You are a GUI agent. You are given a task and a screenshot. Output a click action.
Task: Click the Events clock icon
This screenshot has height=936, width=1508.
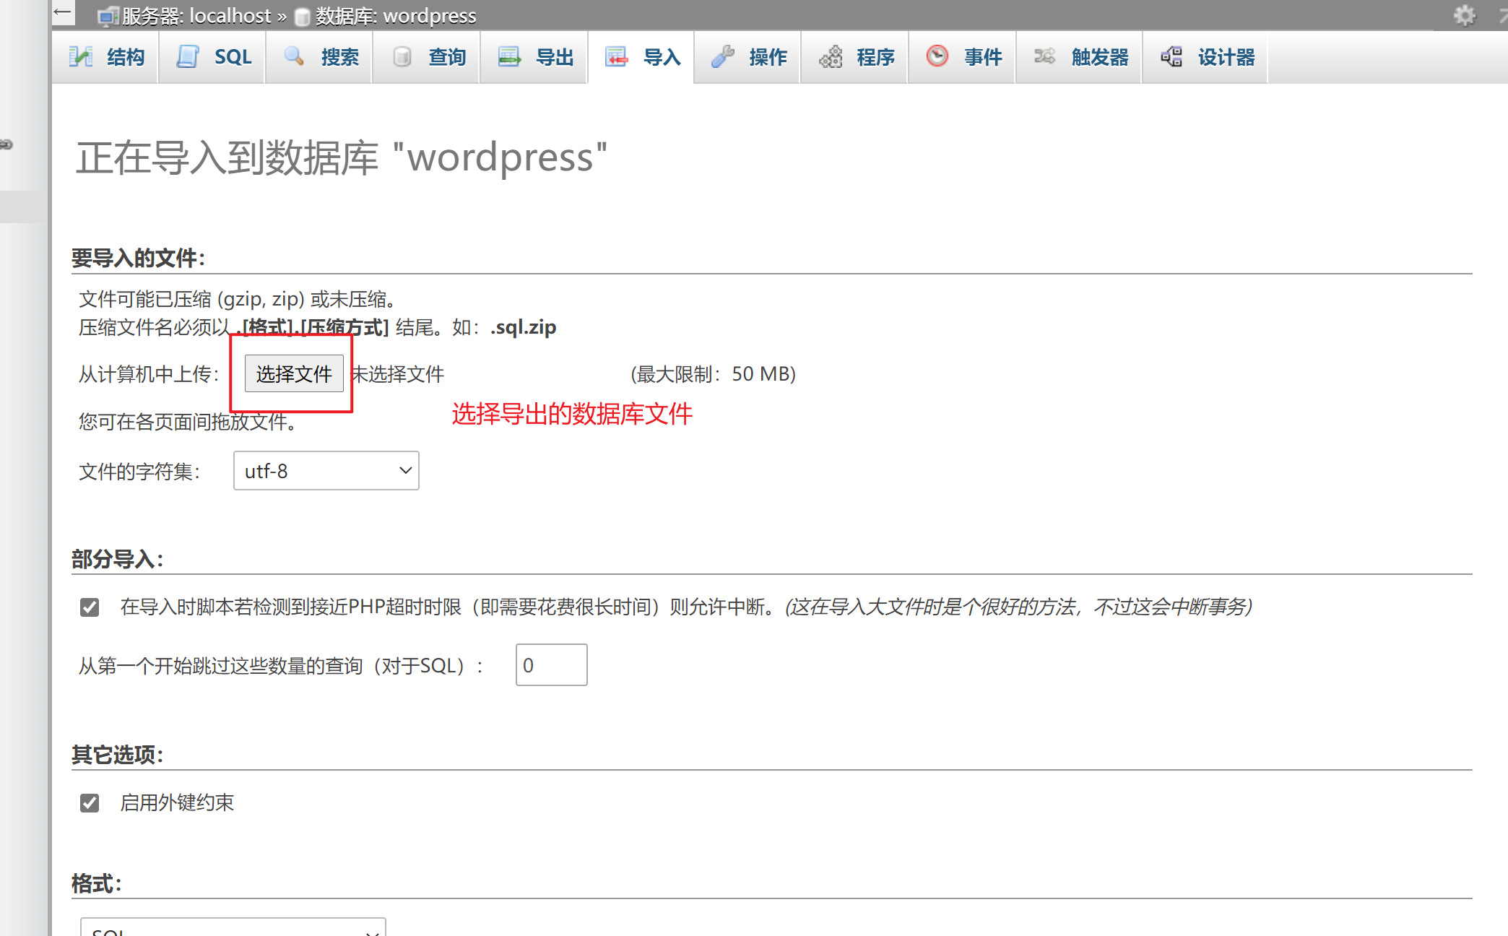(937, 56)
